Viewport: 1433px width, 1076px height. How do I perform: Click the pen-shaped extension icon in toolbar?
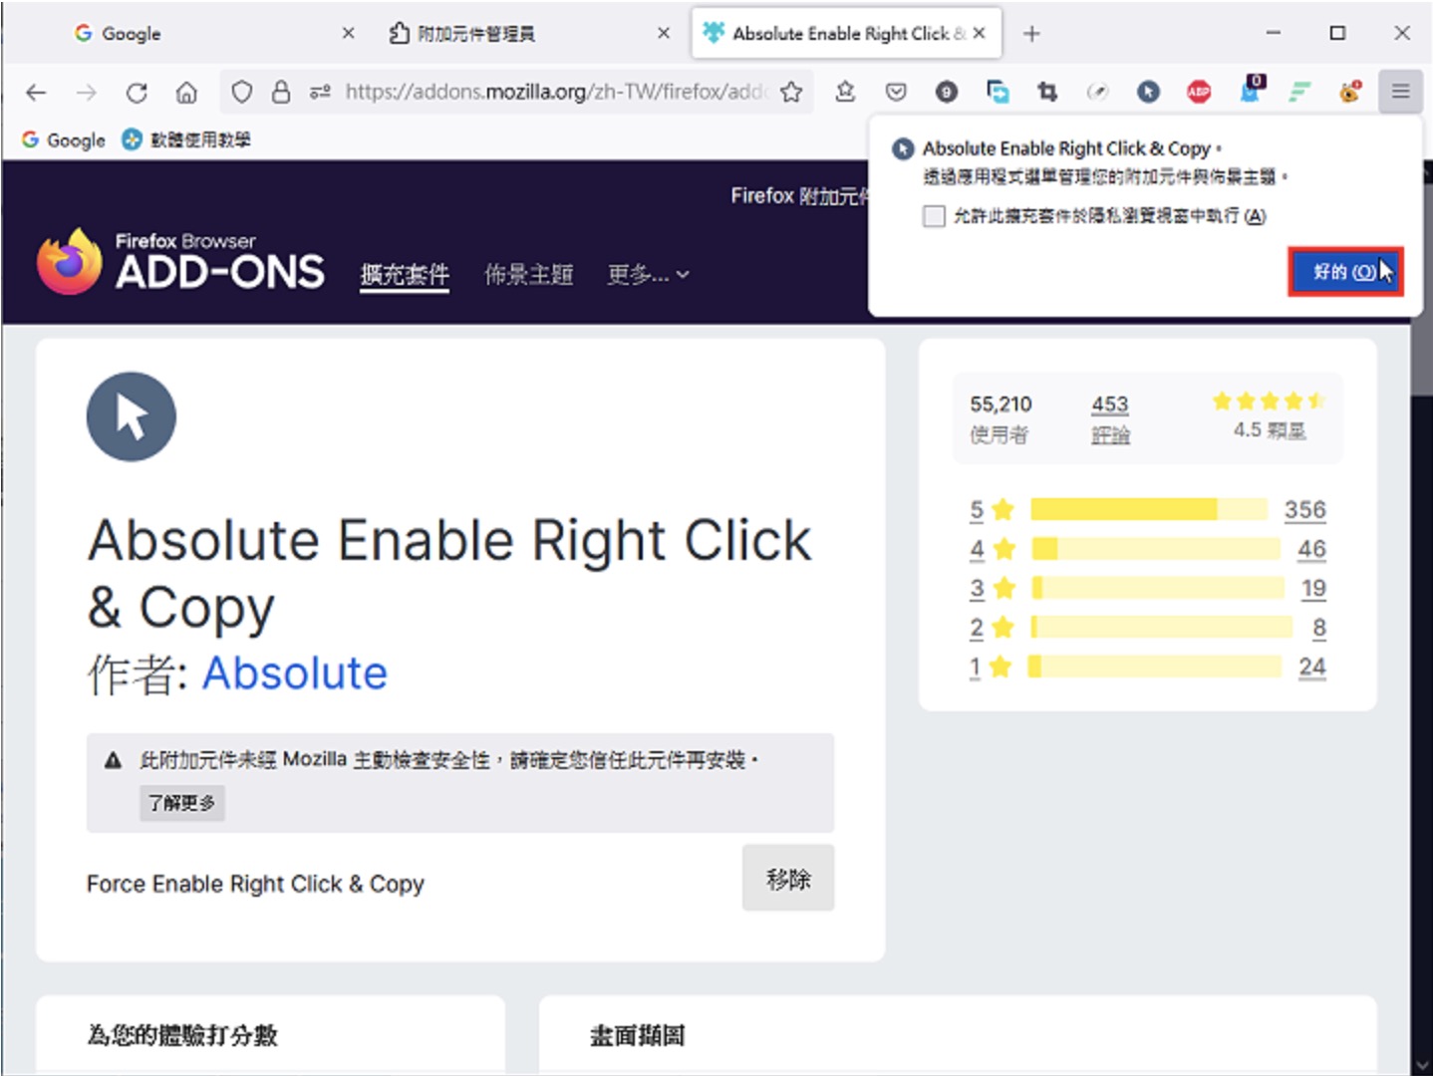(1097, 93)
